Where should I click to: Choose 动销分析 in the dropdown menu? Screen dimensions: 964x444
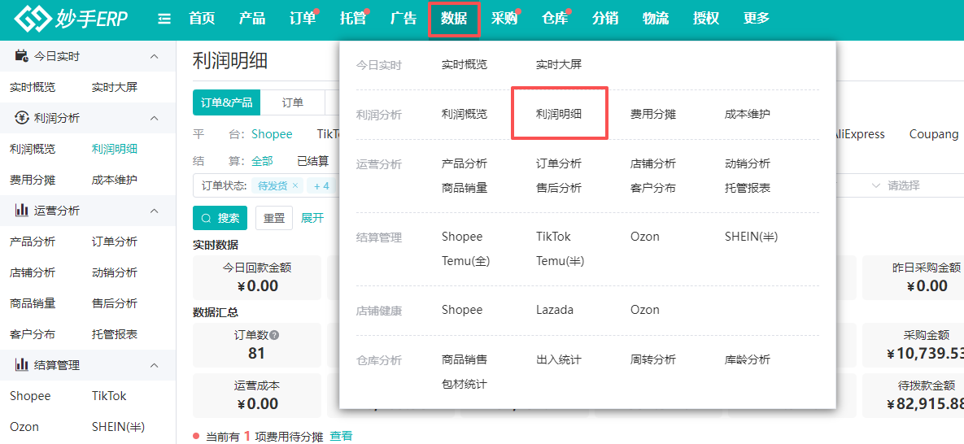(x=748, y=163)
